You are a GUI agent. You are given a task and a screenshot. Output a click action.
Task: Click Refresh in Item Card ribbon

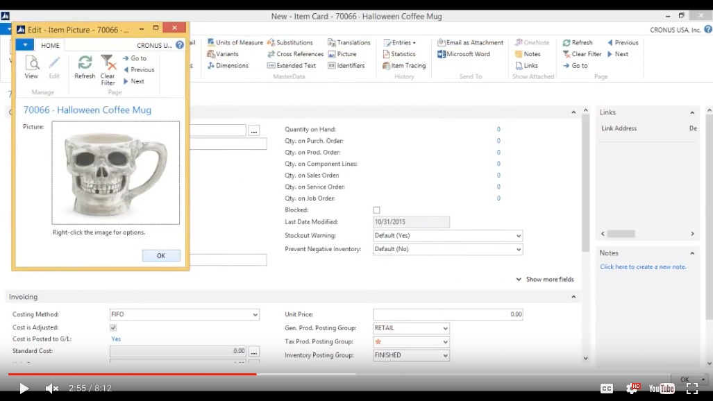[x=578, y=42]
